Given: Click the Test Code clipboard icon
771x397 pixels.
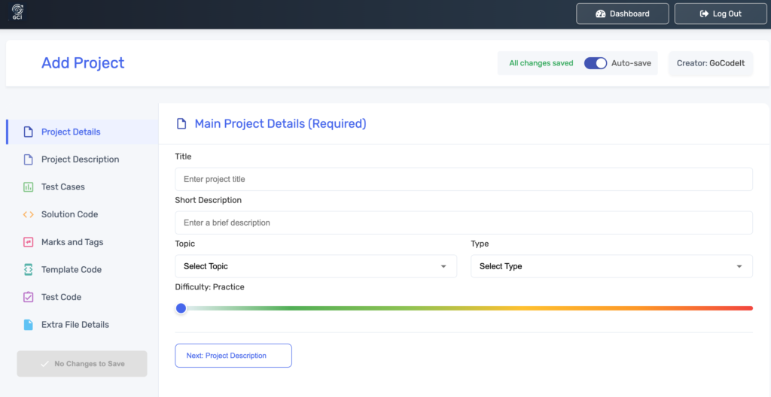Looking at the screenshot, I should click(x=29, y=297).
